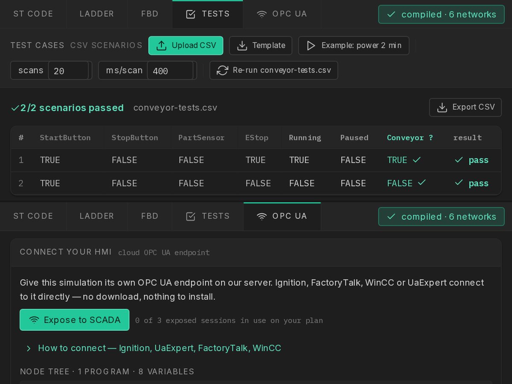This screenshot has height=384, width=512.
Task: Open LADDER tab in the bar above Test Cases
Action: (x=97, y=14)
